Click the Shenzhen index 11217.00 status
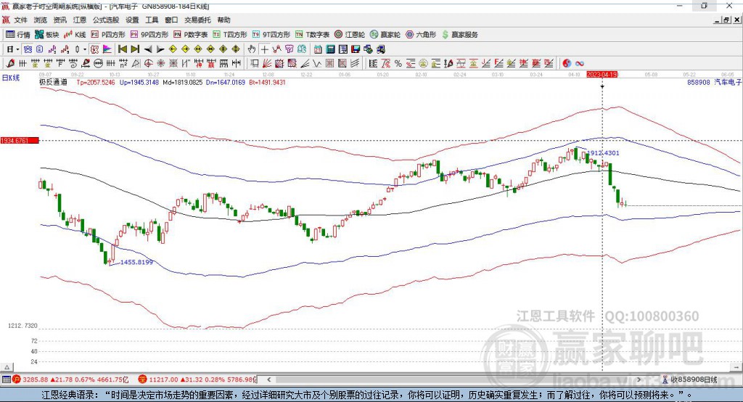 (x=197, y=380)
